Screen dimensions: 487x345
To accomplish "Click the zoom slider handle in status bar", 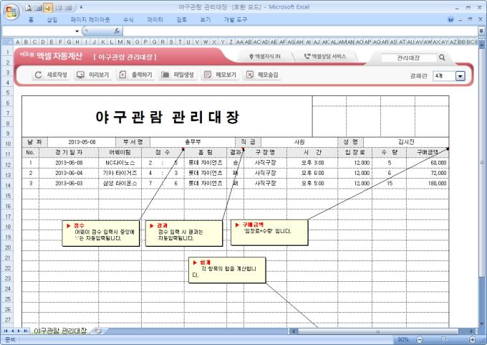I will (x=444, y=339).
